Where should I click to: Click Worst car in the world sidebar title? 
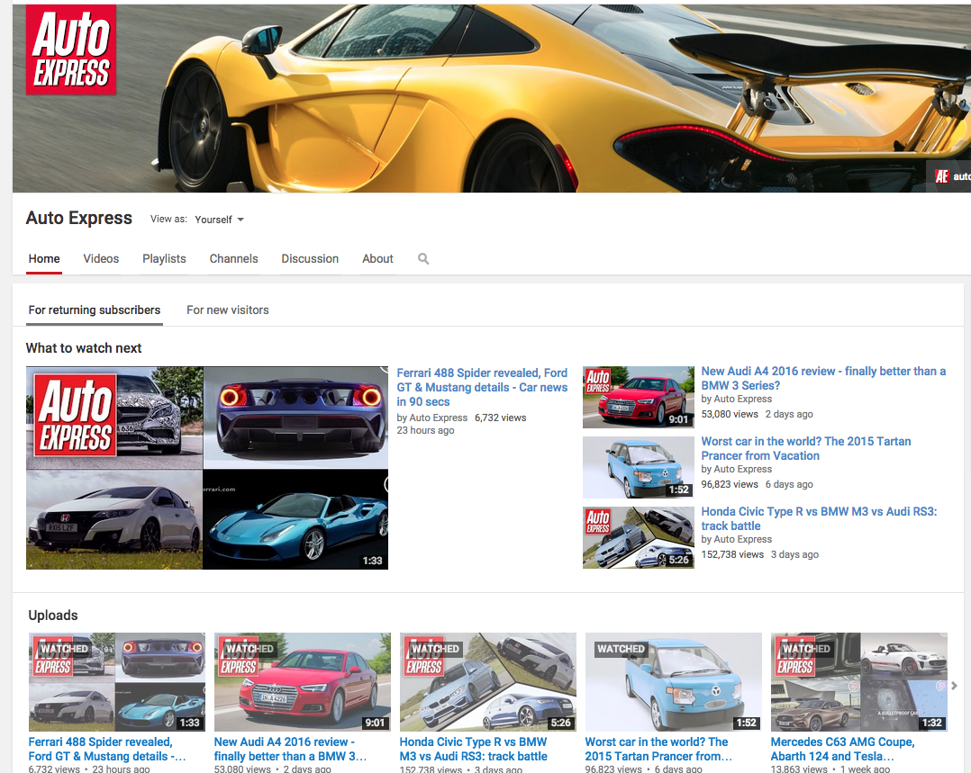pos(805,448)
